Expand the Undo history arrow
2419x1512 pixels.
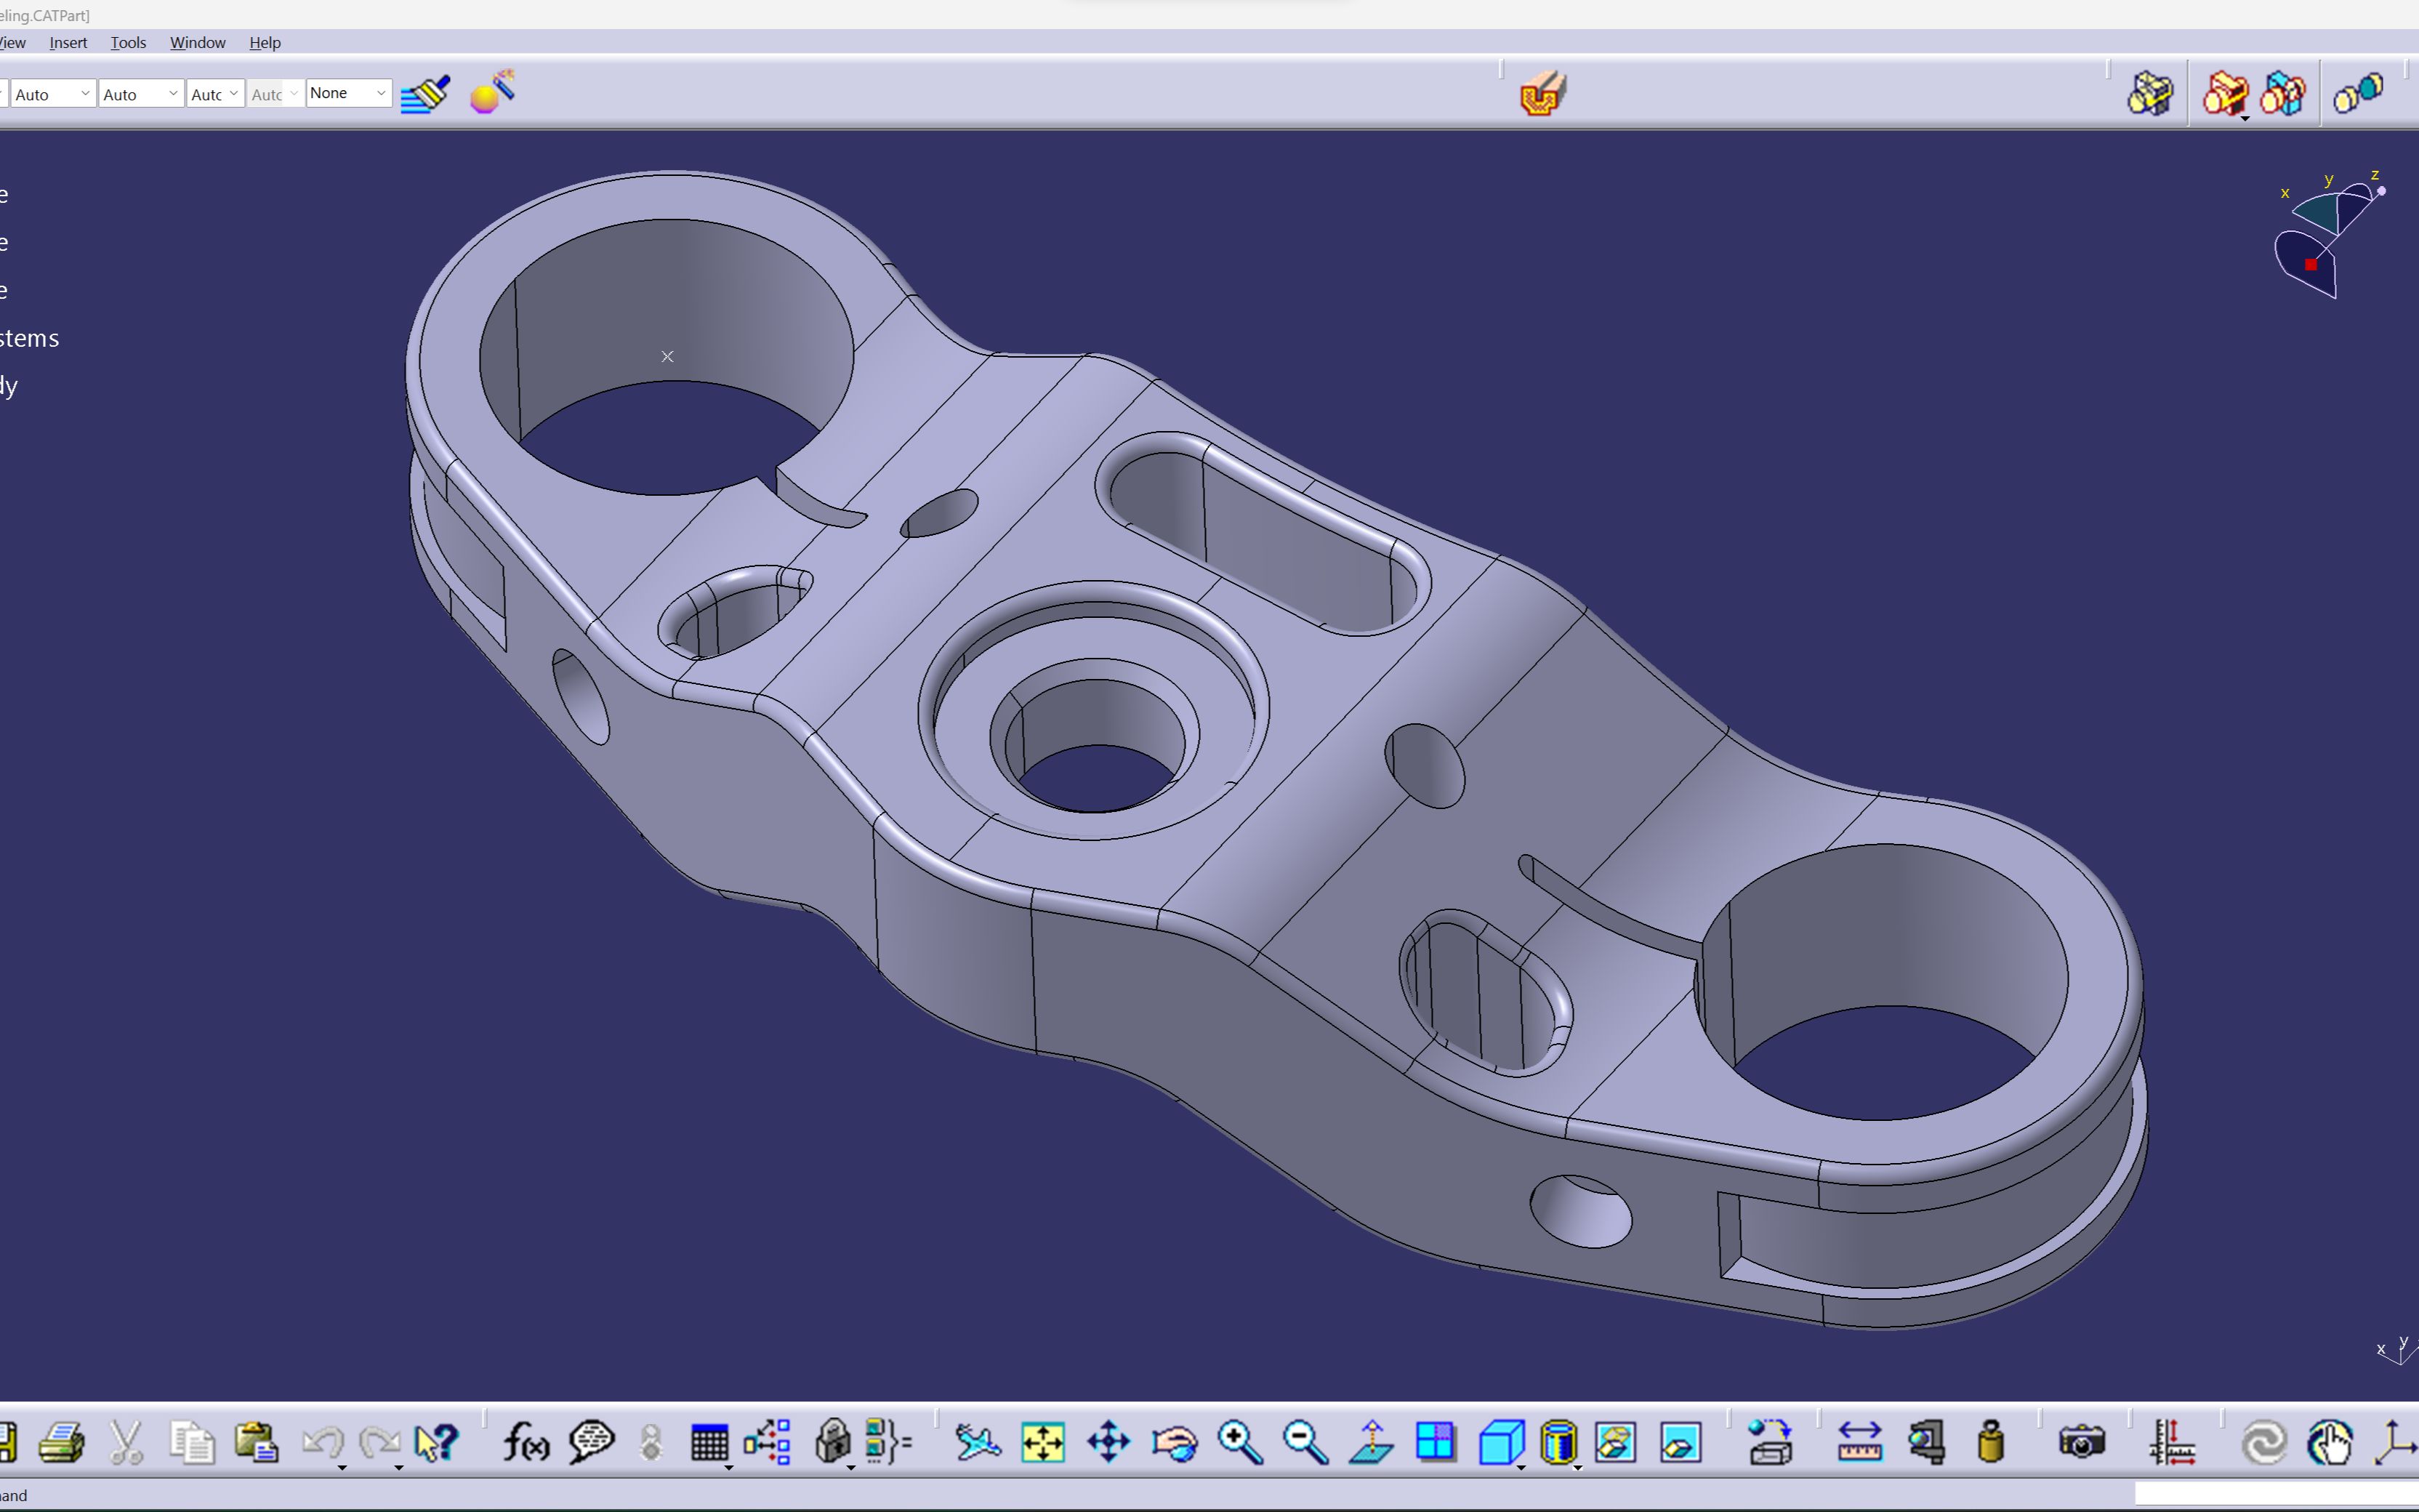tap(342, 1467)
